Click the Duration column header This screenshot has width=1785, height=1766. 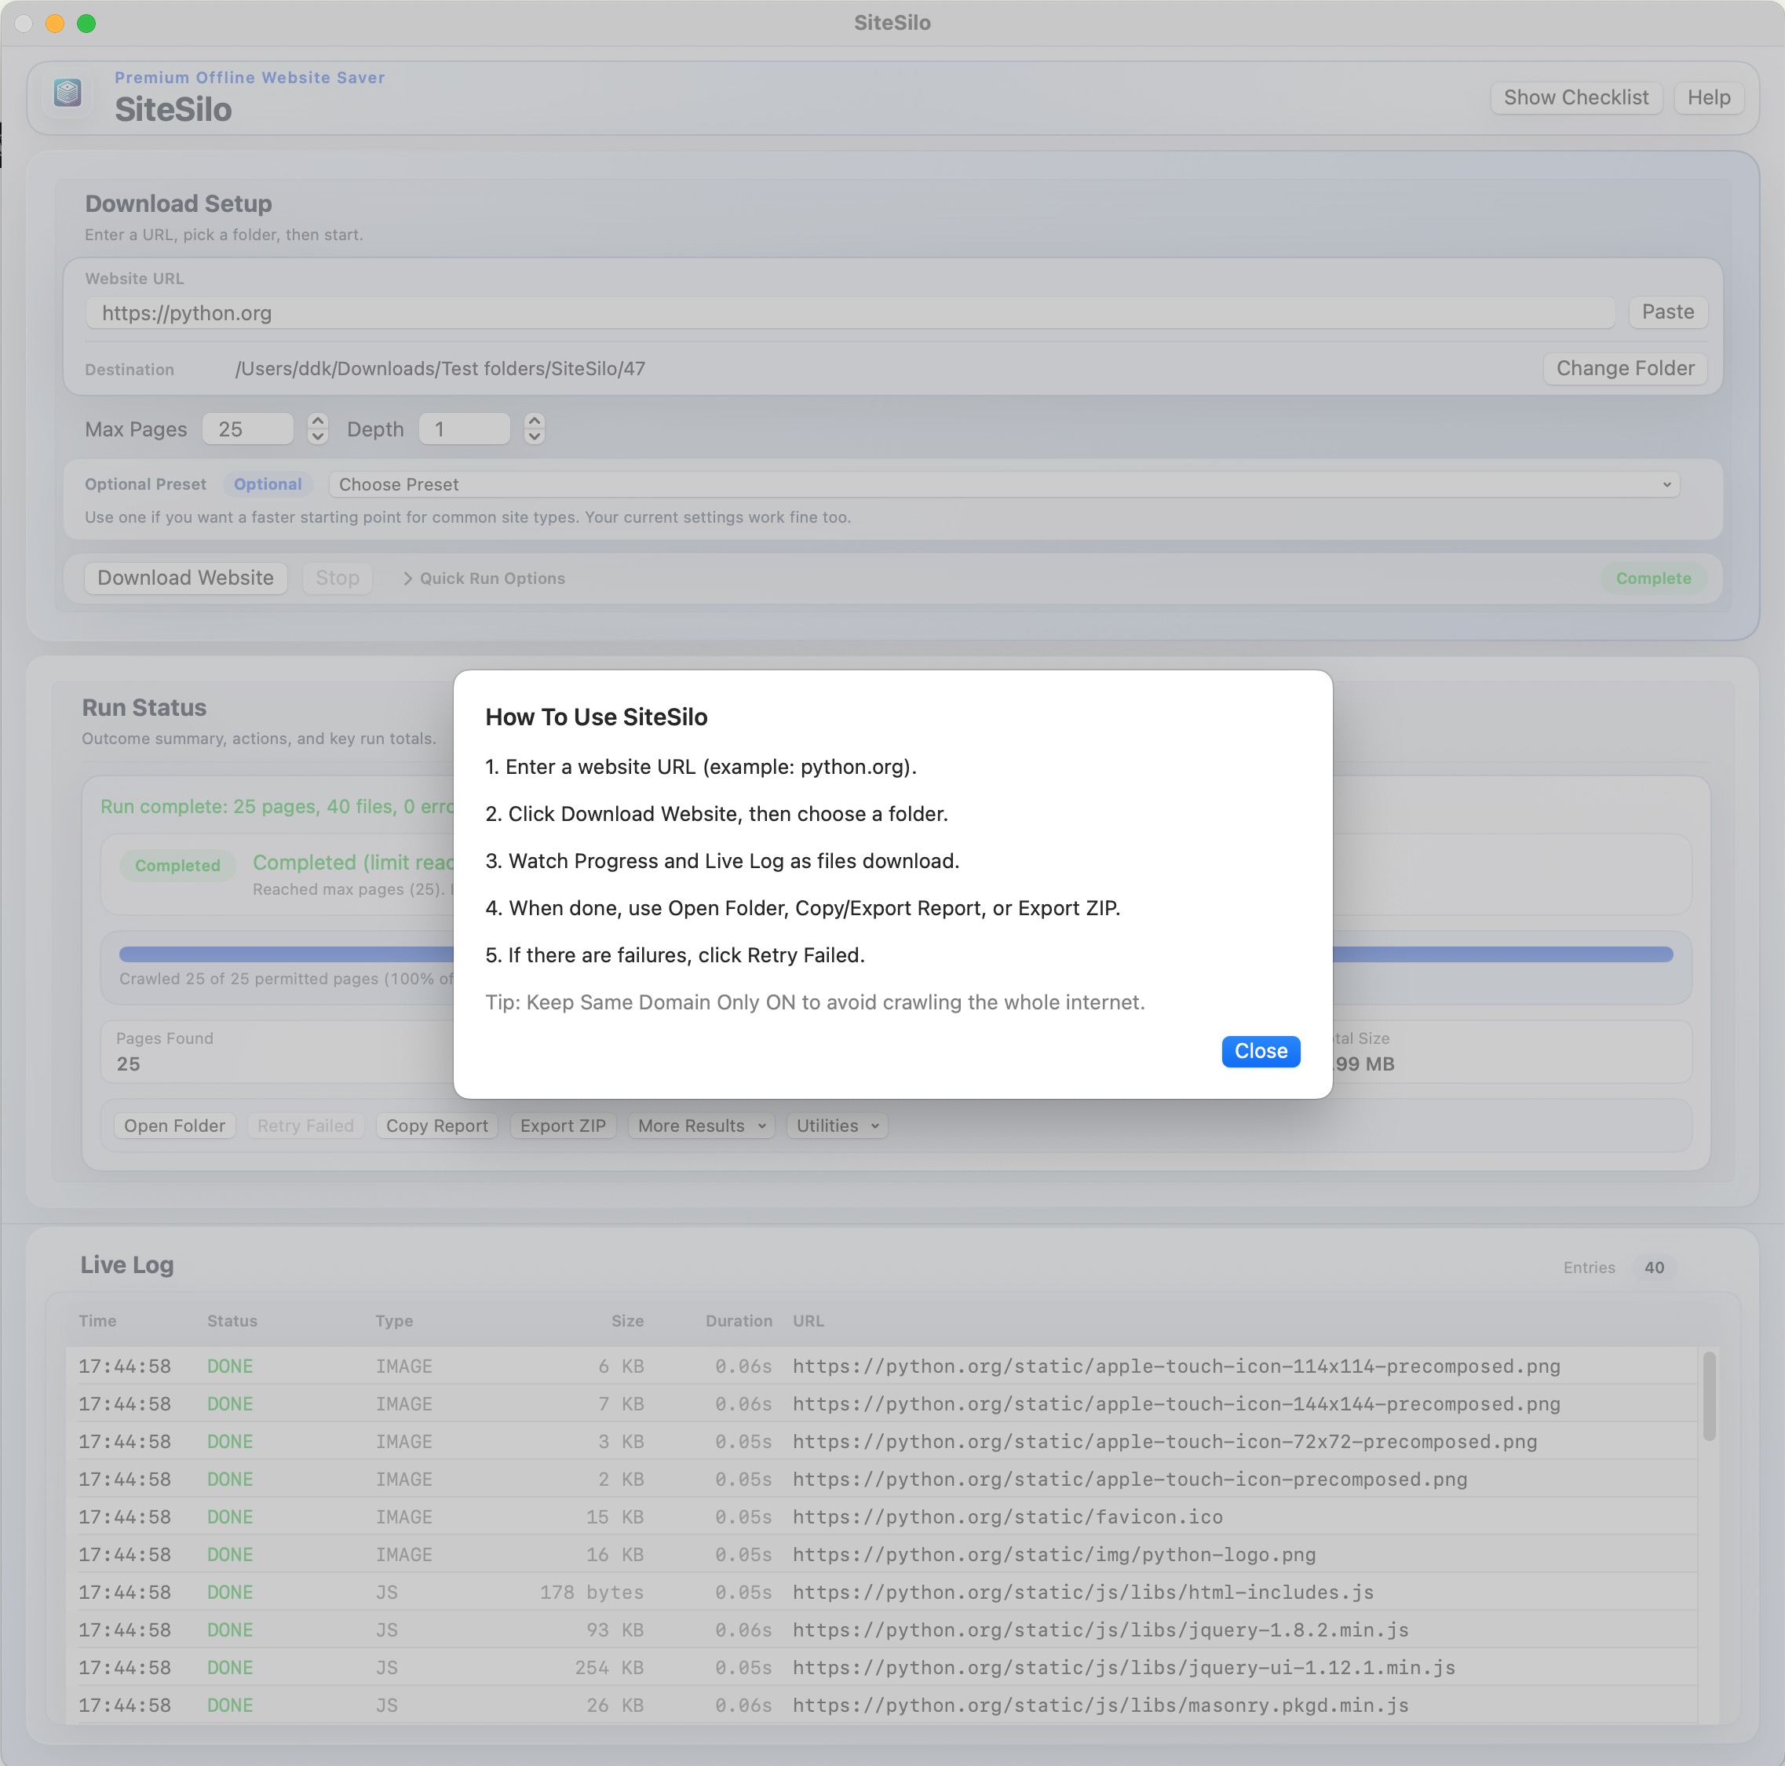(x=738, y=1321)
